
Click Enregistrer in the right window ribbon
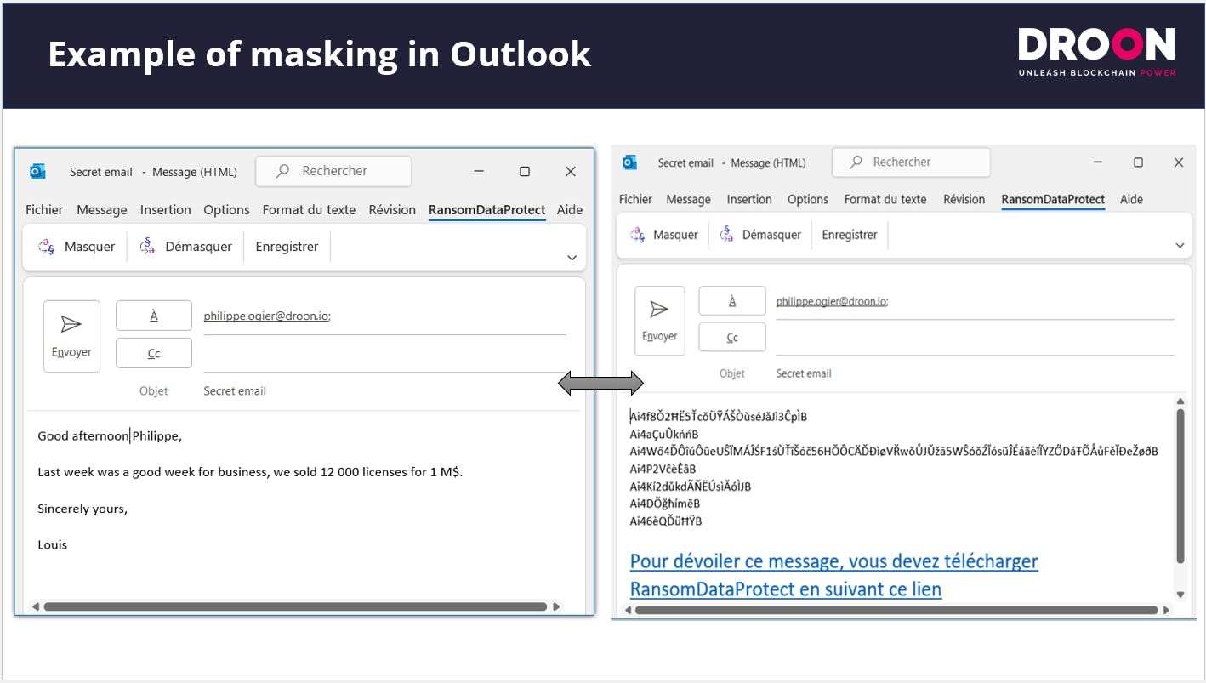[850, 235]
